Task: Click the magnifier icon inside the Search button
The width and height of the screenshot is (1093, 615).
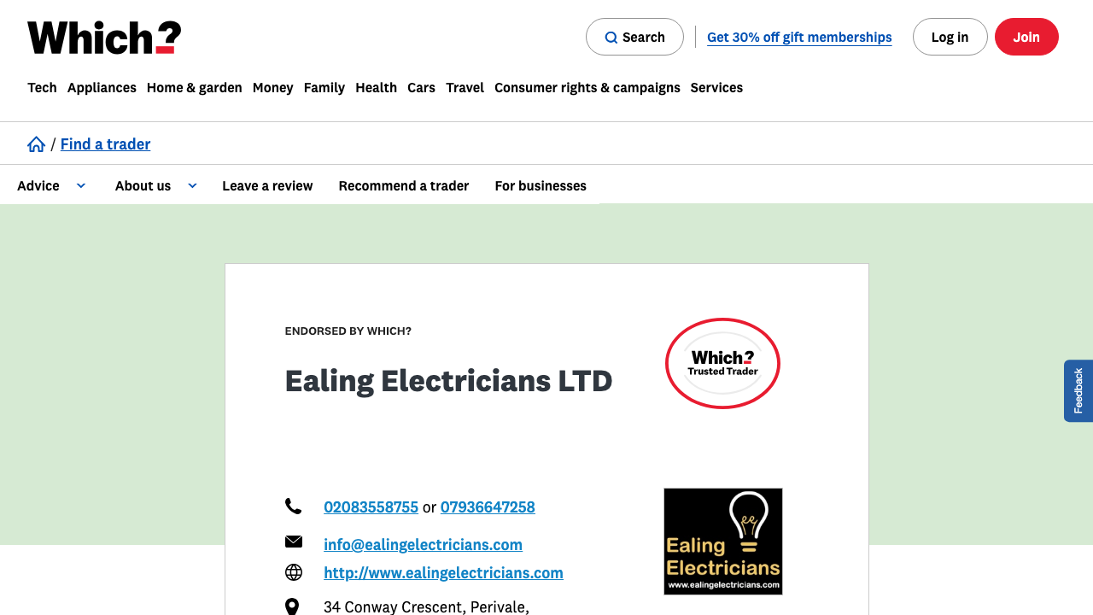Action: (611, 37)
